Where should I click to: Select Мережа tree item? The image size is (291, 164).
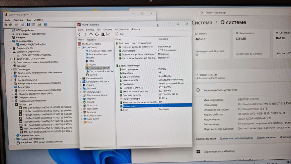(x=89, y=99)
